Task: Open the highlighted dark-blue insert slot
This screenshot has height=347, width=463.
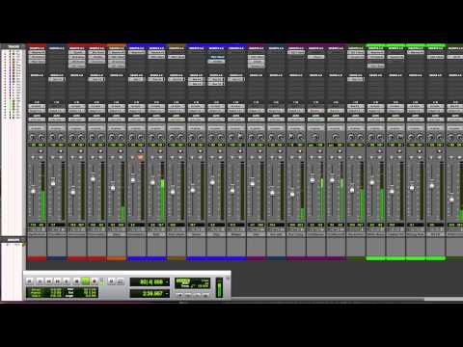Action: (x=216, y=57)
